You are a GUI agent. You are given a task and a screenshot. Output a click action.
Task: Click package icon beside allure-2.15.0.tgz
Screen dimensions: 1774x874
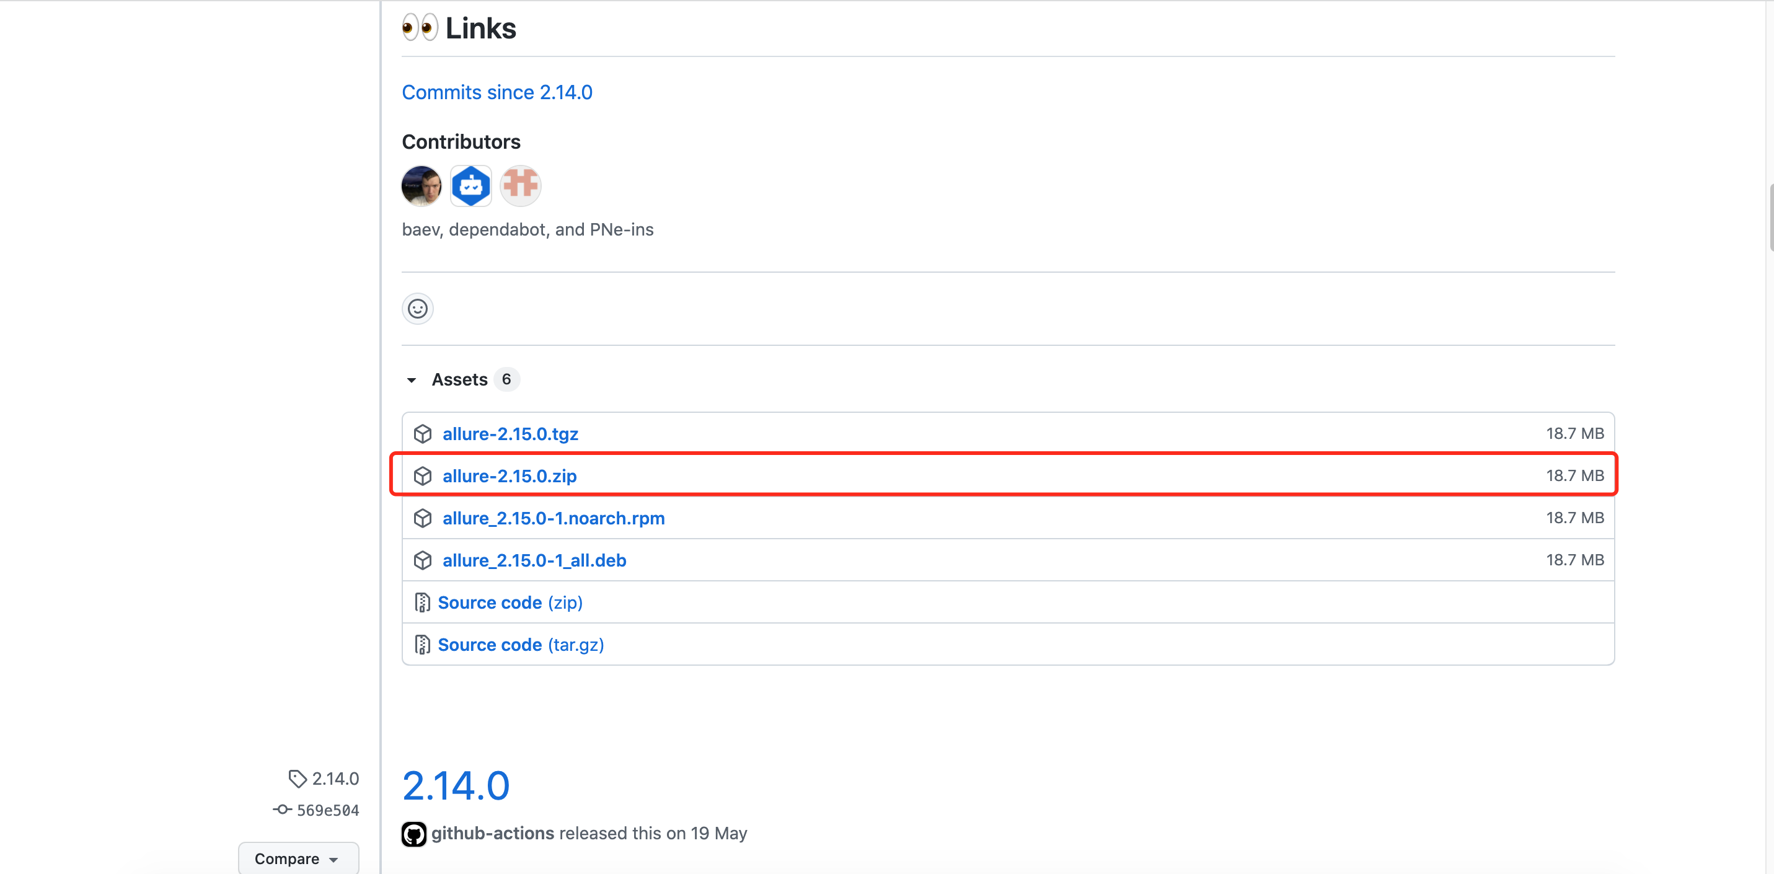(423, 434)
